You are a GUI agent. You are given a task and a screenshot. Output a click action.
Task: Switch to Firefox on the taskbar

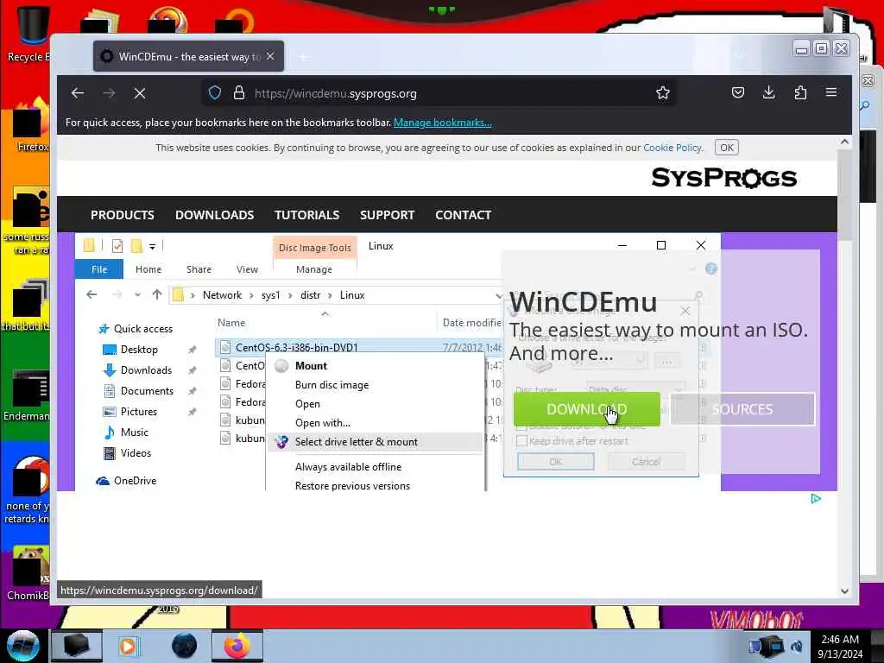pos(237,646)
